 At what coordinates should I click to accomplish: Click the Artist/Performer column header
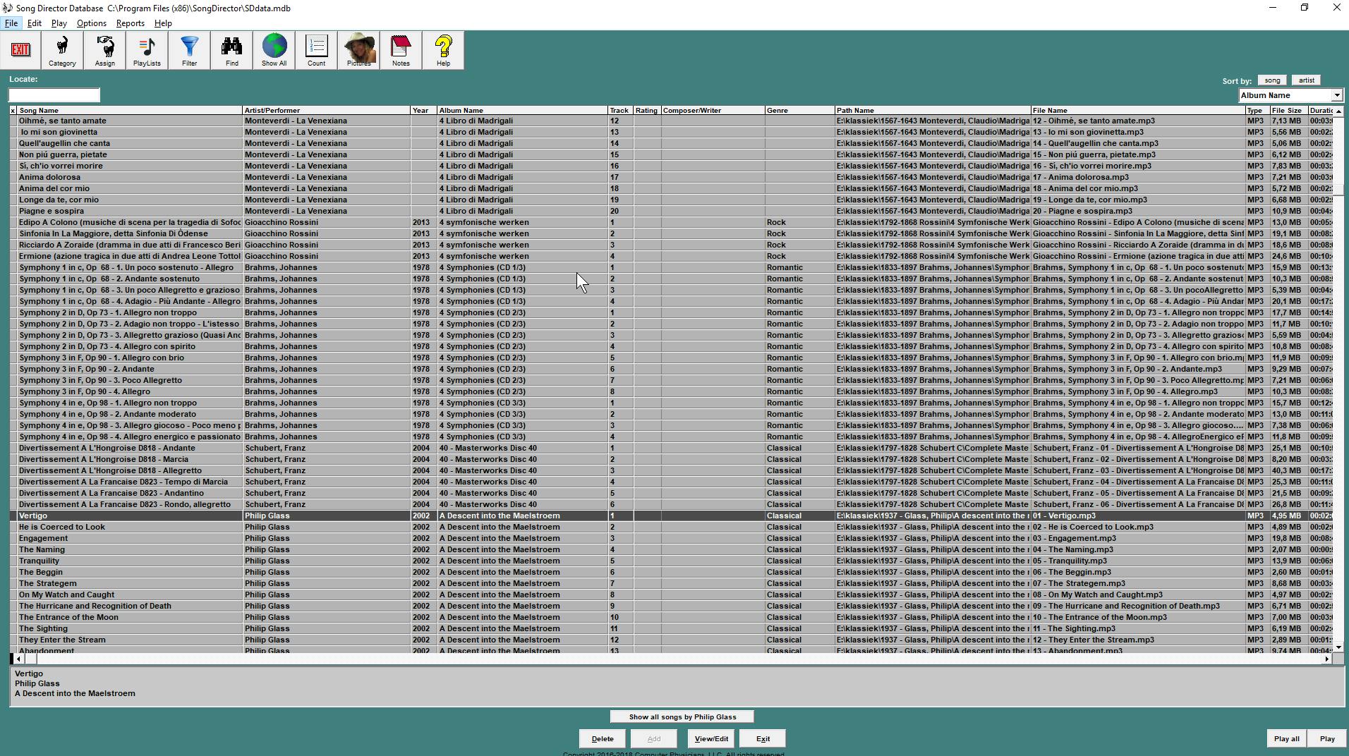pyautogui.click(x=326, y=111)
